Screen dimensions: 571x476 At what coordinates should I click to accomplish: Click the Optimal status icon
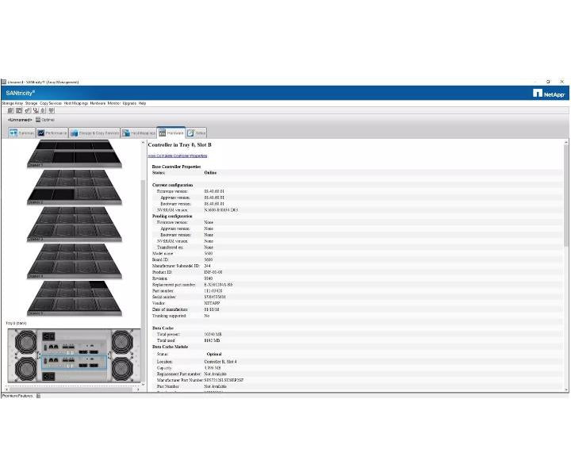tap(38, 120)
